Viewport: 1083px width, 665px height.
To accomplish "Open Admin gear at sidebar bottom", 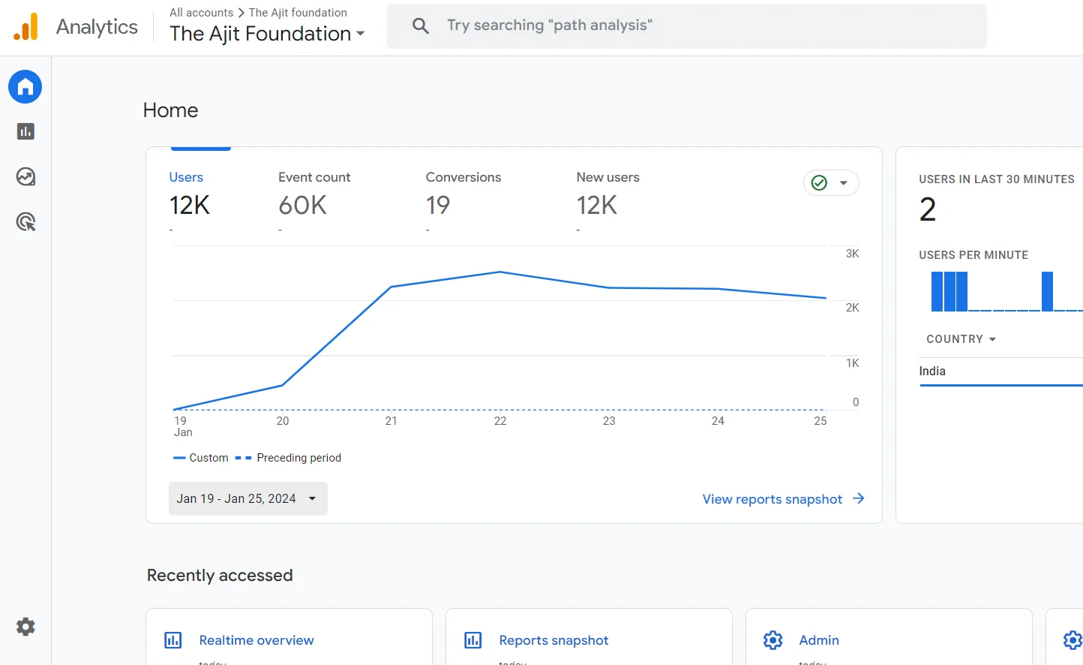I will pos(25,627).
